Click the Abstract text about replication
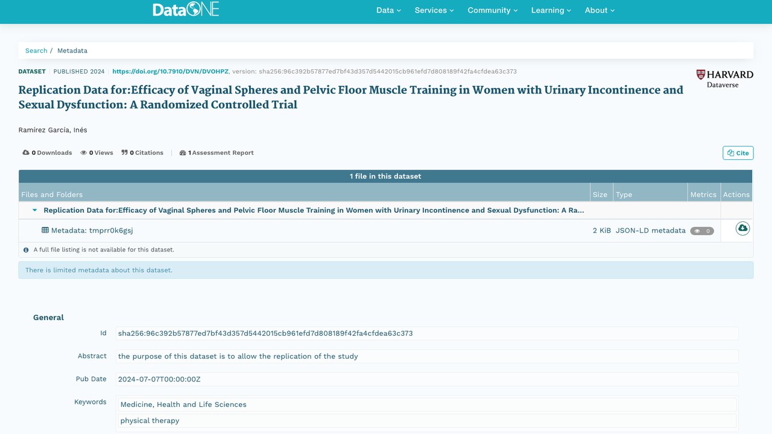The width and height of the screenshot is (772, 434). 238,356
